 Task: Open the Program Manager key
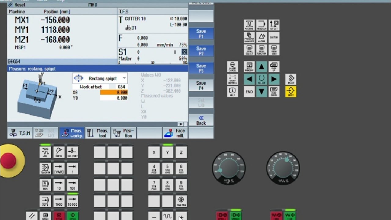coord(249,37)
